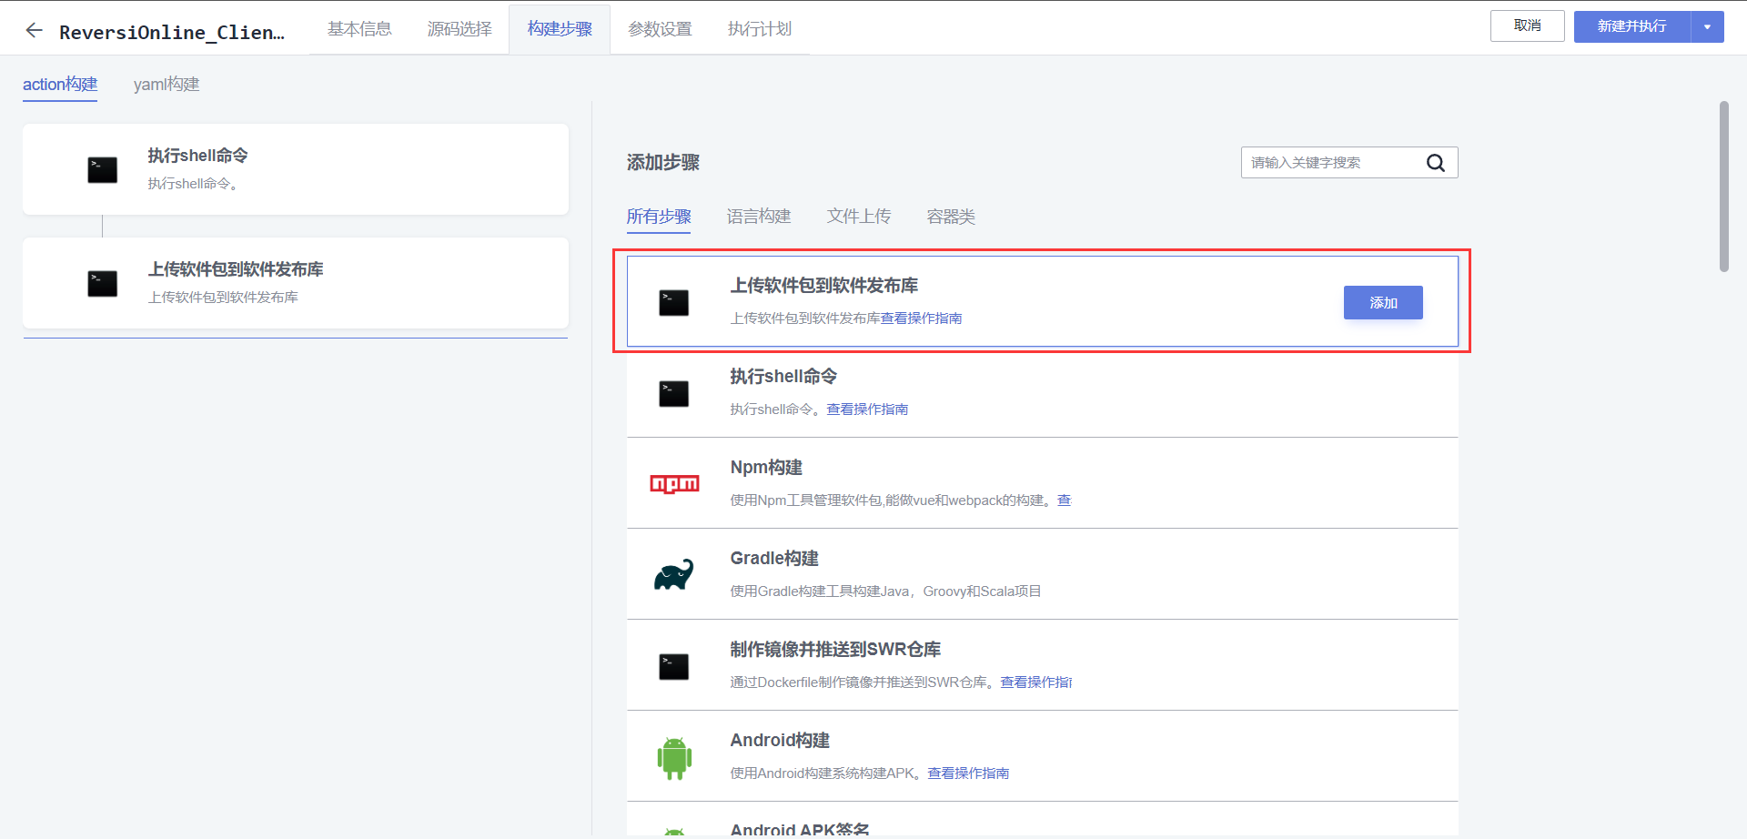Switch to the 参数设置 tab

(657, 28)
